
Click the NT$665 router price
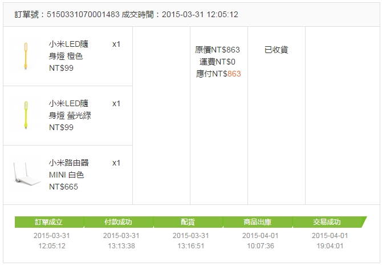coord(64,187)
